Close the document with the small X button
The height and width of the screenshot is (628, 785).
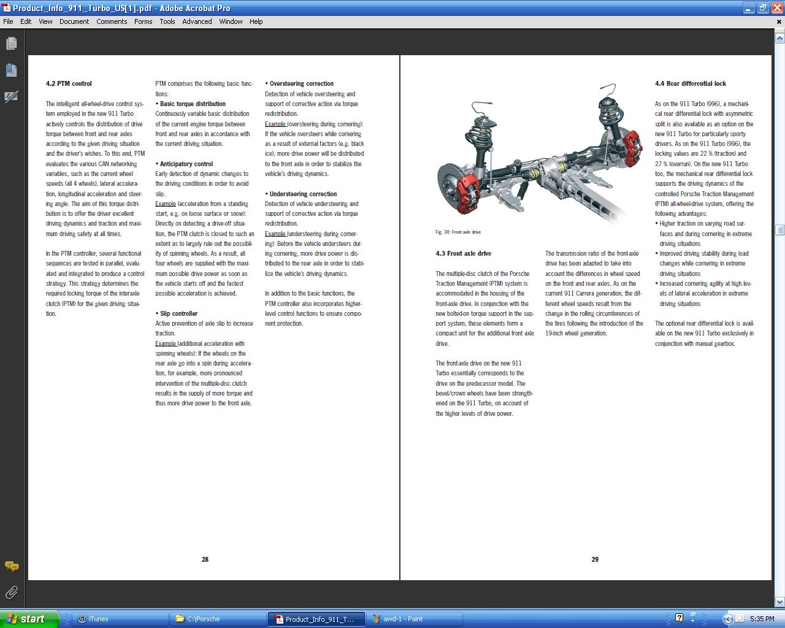[779, 21]
